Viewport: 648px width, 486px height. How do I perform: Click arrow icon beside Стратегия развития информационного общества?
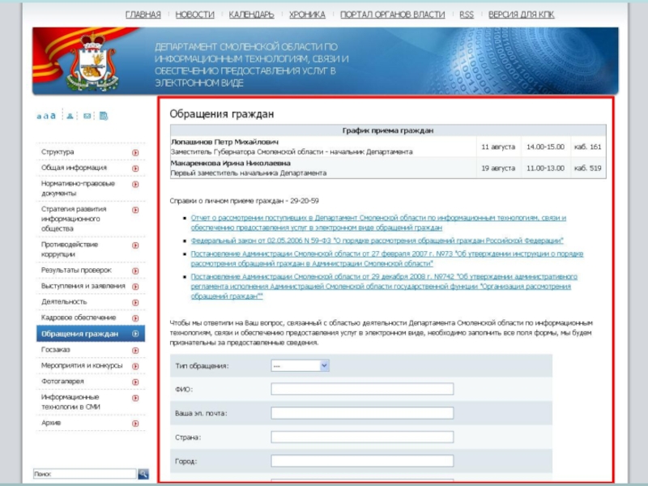(x=135, y=210)
